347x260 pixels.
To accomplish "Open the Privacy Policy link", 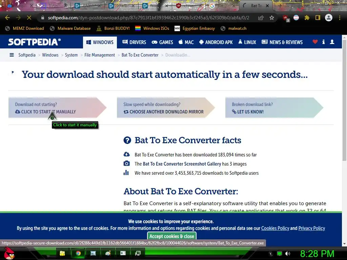I will pyautogui.click(x=312, y=228).
